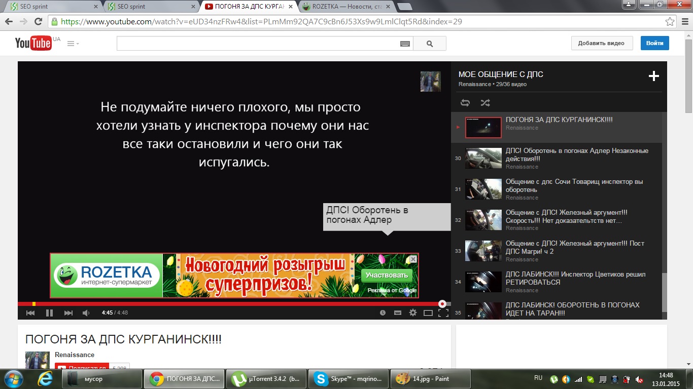Open video 32 Железный аргумент Скорость
The height and width of the screenshot is (389, 693).
(x=557, y=220)
